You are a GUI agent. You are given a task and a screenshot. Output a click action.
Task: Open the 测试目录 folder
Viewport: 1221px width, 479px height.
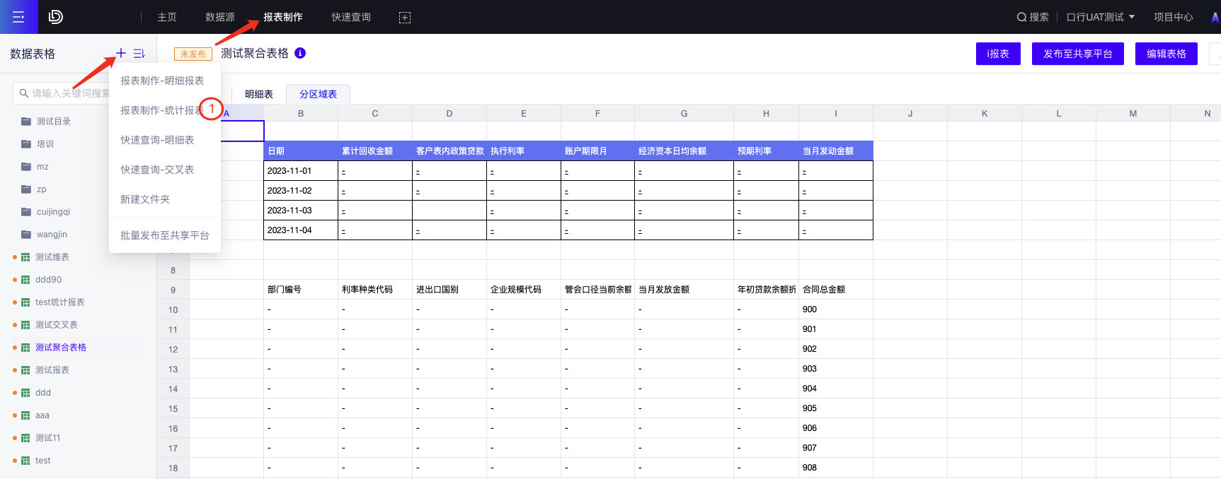click(53, 122)
